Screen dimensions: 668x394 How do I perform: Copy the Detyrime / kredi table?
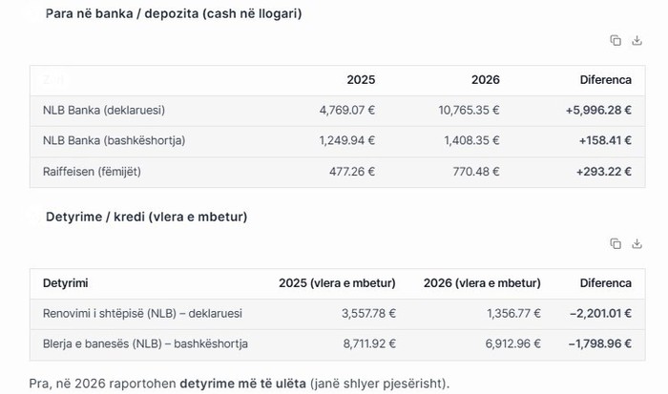616,243
